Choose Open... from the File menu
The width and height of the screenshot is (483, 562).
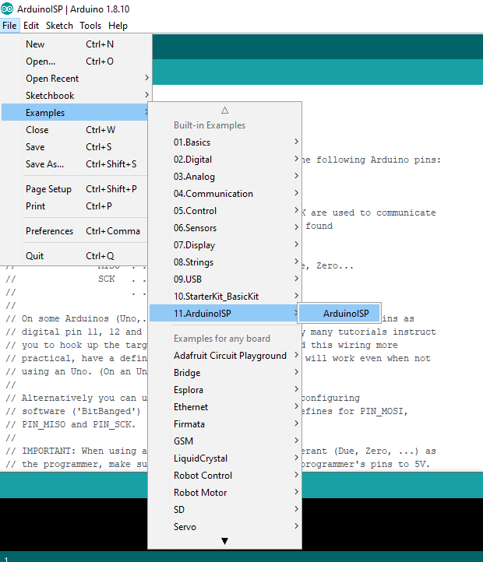pyautogui.click(x=75, y=61)
